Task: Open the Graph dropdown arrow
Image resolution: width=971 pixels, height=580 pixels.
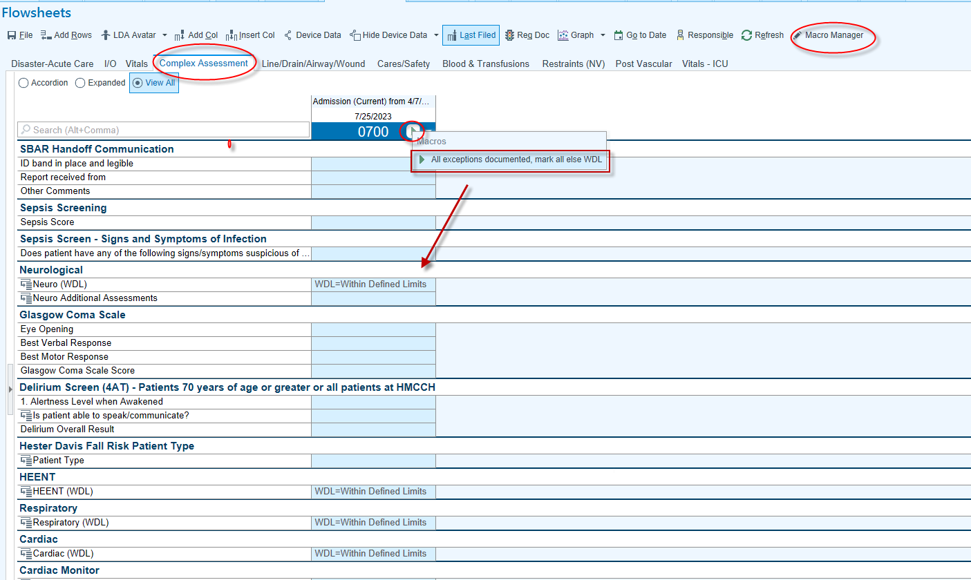Action: (603, 35)
